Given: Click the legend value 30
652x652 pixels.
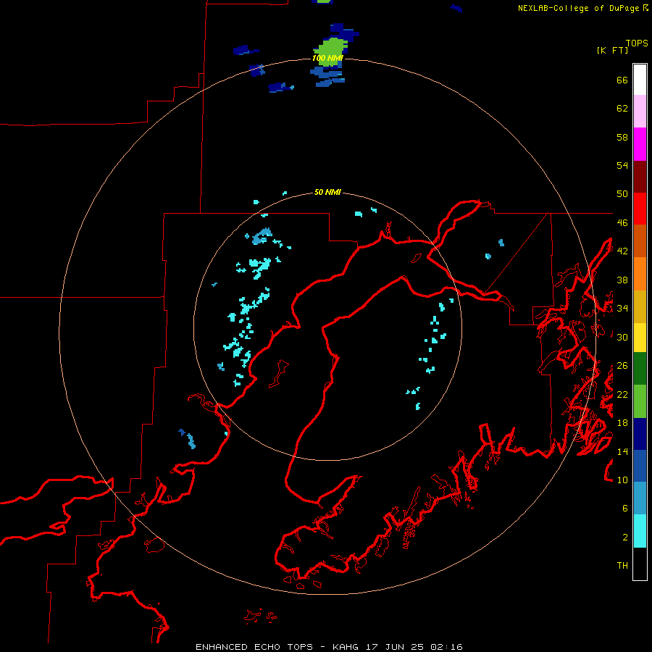Looking at the screenshot, I should tap(622, 337).
